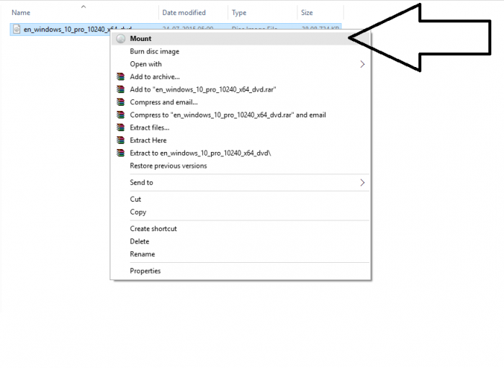Expand the Send to submenu arrow
Viewport: 504px width, 368px height.
tap(362, 182)
